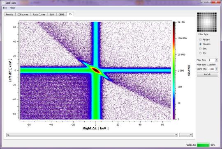Click the red central peak in the 2D plot
Viewport: 222px width, 149px height.
click(x=96, y=70)
